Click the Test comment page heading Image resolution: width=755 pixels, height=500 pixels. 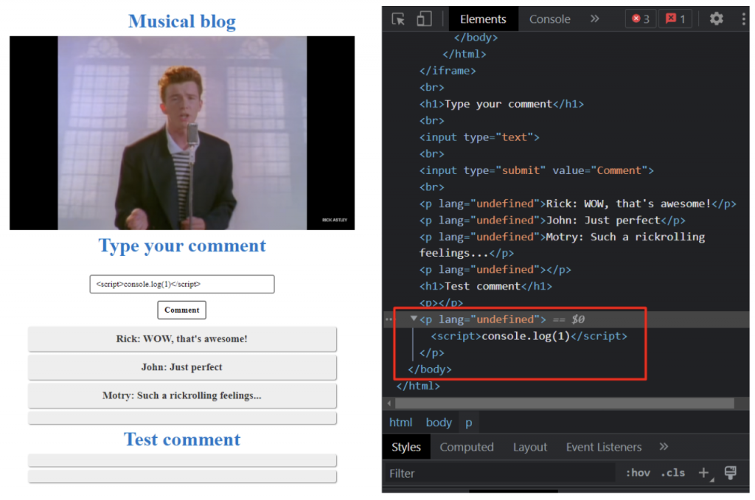tap(182, 440)
